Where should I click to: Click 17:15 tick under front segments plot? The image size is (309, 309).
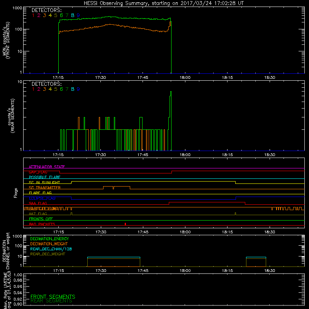tap(58, 78)
